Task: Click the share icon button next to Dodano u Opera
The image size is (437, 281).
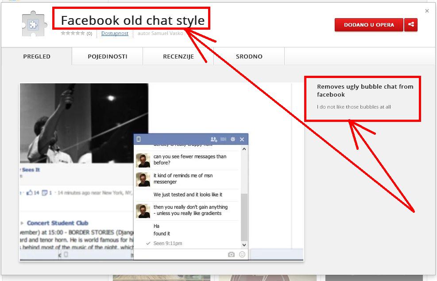Action: point(411,24)
